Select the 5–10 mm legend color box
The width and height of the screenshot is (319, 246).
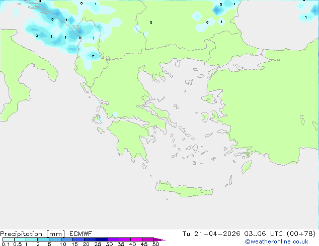click(x=55, y=239)
